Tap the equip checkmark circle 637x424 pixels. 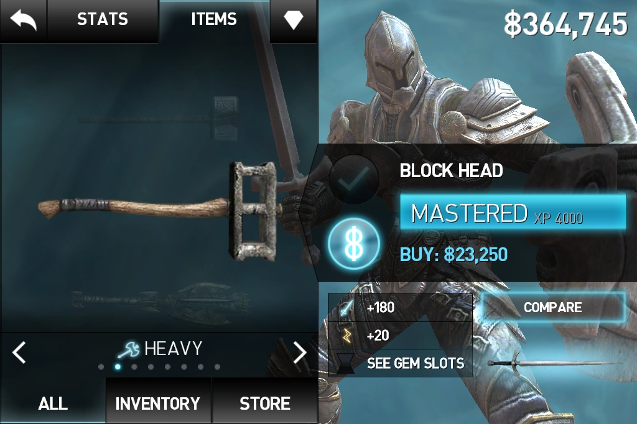pos(354,178)
